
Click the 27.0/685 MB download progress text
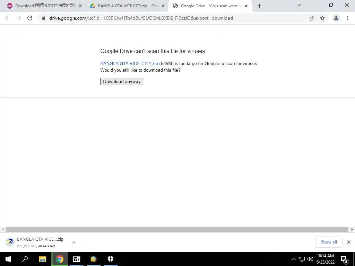[36, 246]
